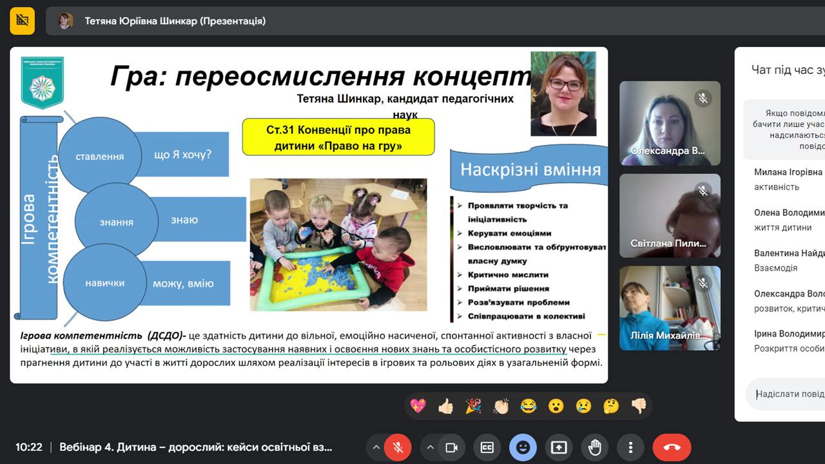Open the more options three-dot menu
The width and height of the screenshot is (825, 464).
pyautogui.click(x=630, y=447)
